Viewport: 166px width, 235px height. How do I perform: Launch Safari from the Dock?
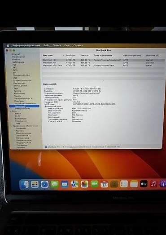click(x=44, y=184)
